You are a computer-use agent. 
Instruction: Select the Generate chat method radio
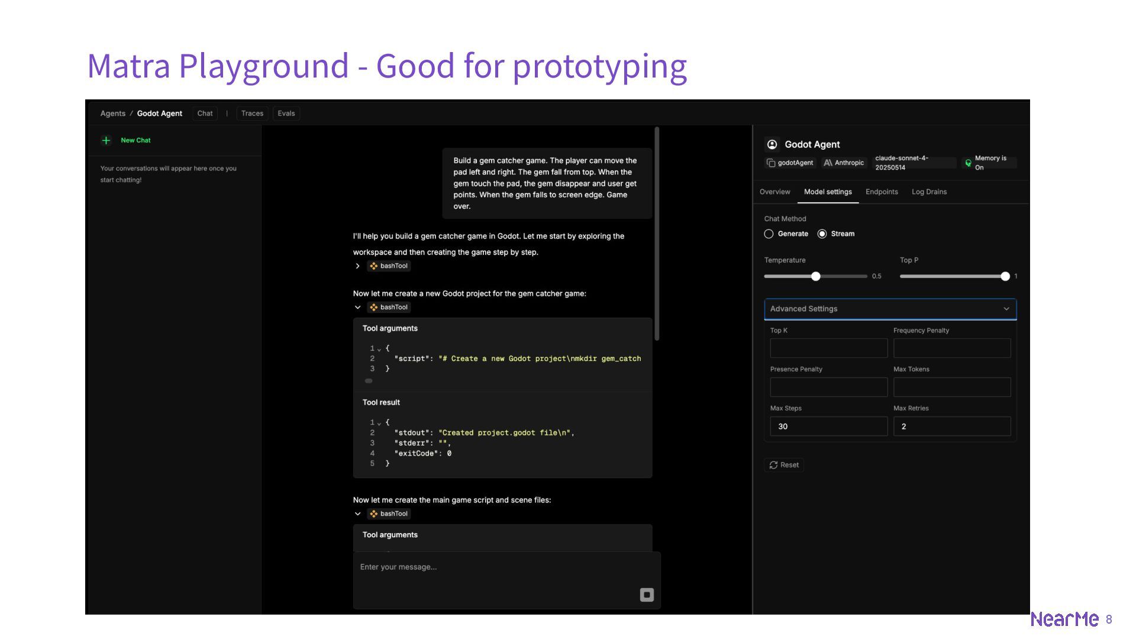[769, 234]
